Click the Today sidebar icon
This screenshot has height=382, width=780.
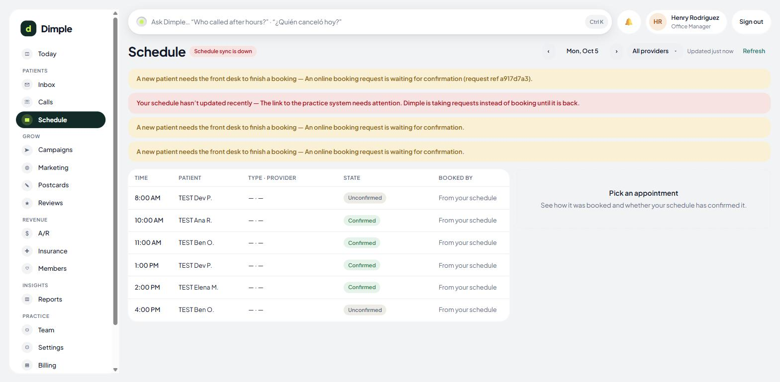[x=27, y=54]
